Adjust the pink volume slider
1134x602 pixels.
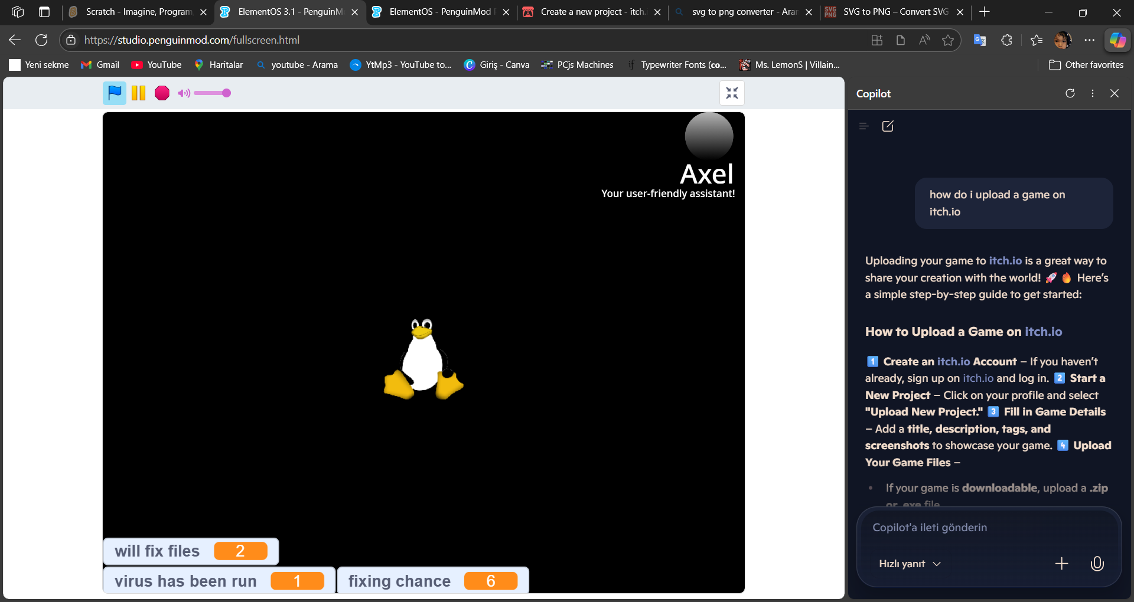click(x=212, y=93)
